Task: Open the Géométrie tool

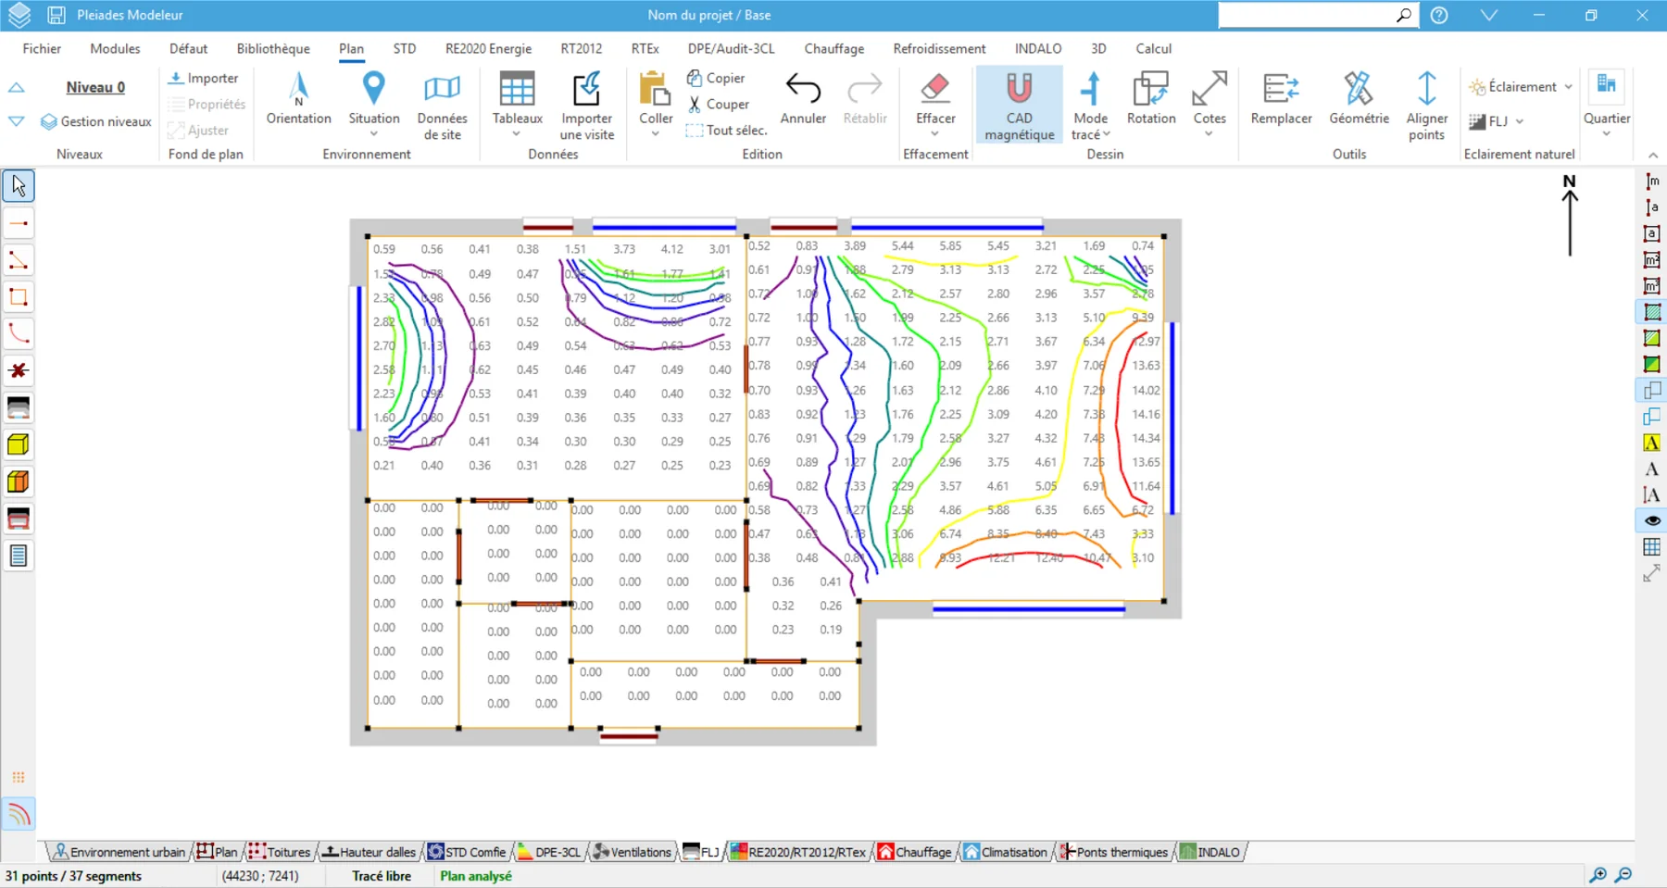Action: click(1359, 98)
